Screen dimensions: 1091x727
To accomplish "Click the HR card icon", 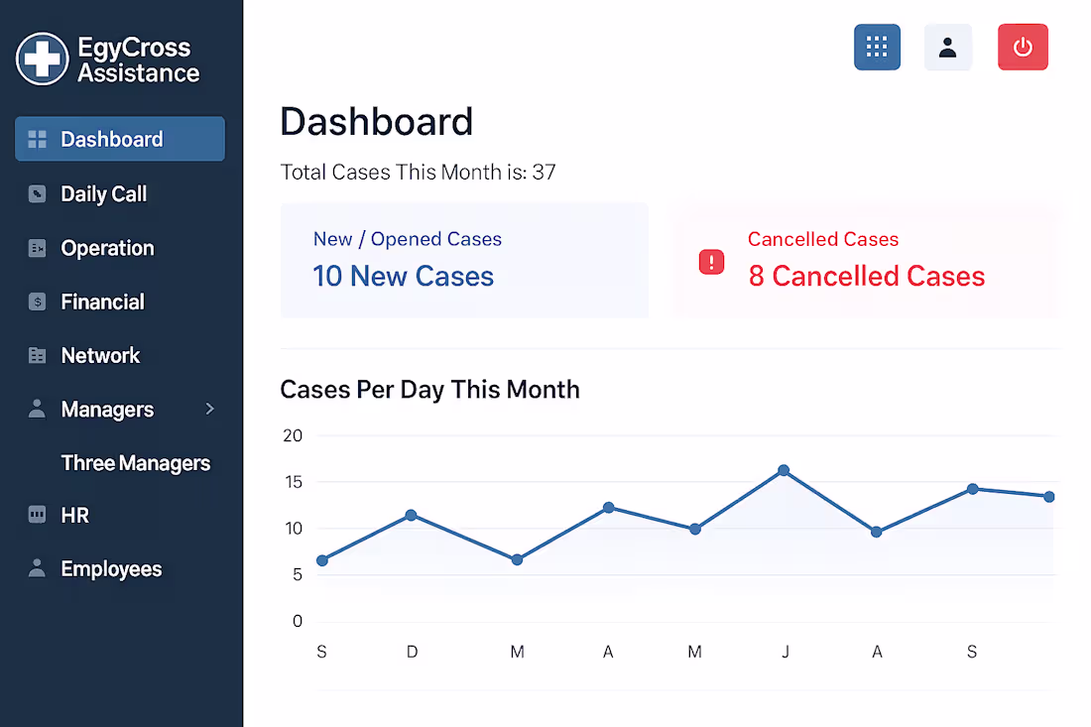I will 37,515.
